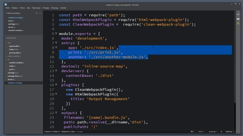Click the green Emmet extension icon
The image size is (243, 136).
[x=238, y=23]
